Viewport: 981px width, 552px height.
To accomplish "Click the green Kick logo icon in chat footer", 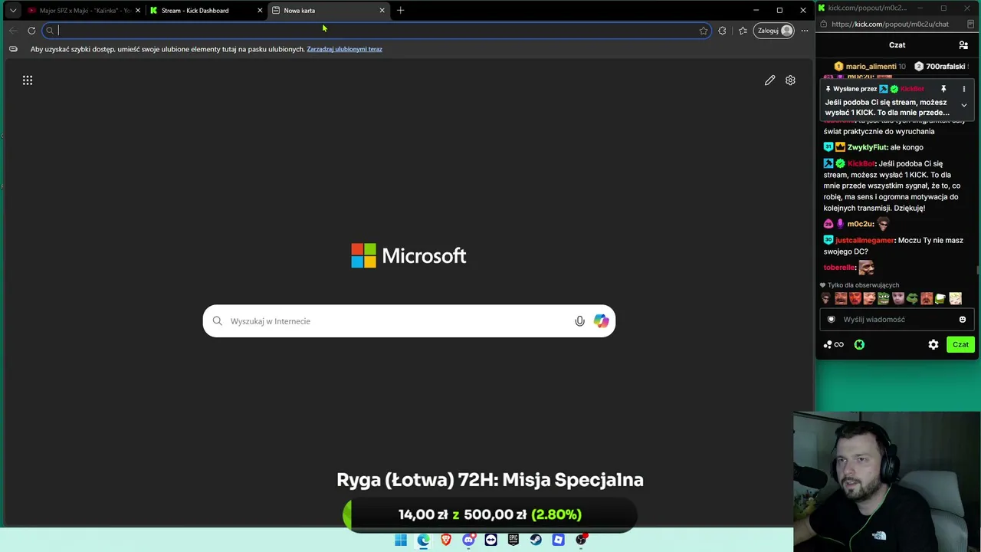I will (x=859, y=345).
